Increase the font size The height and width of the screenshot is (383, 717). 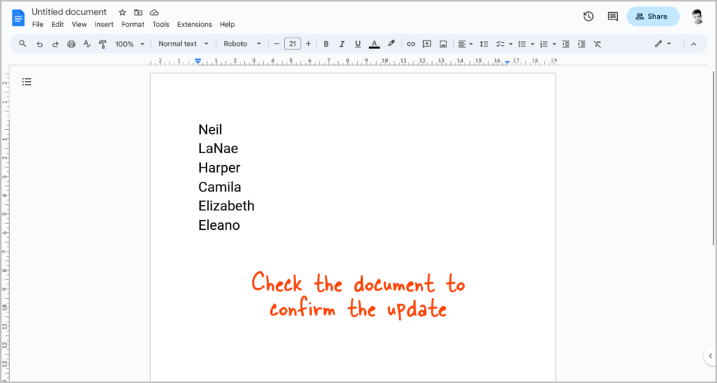point(308,44)
